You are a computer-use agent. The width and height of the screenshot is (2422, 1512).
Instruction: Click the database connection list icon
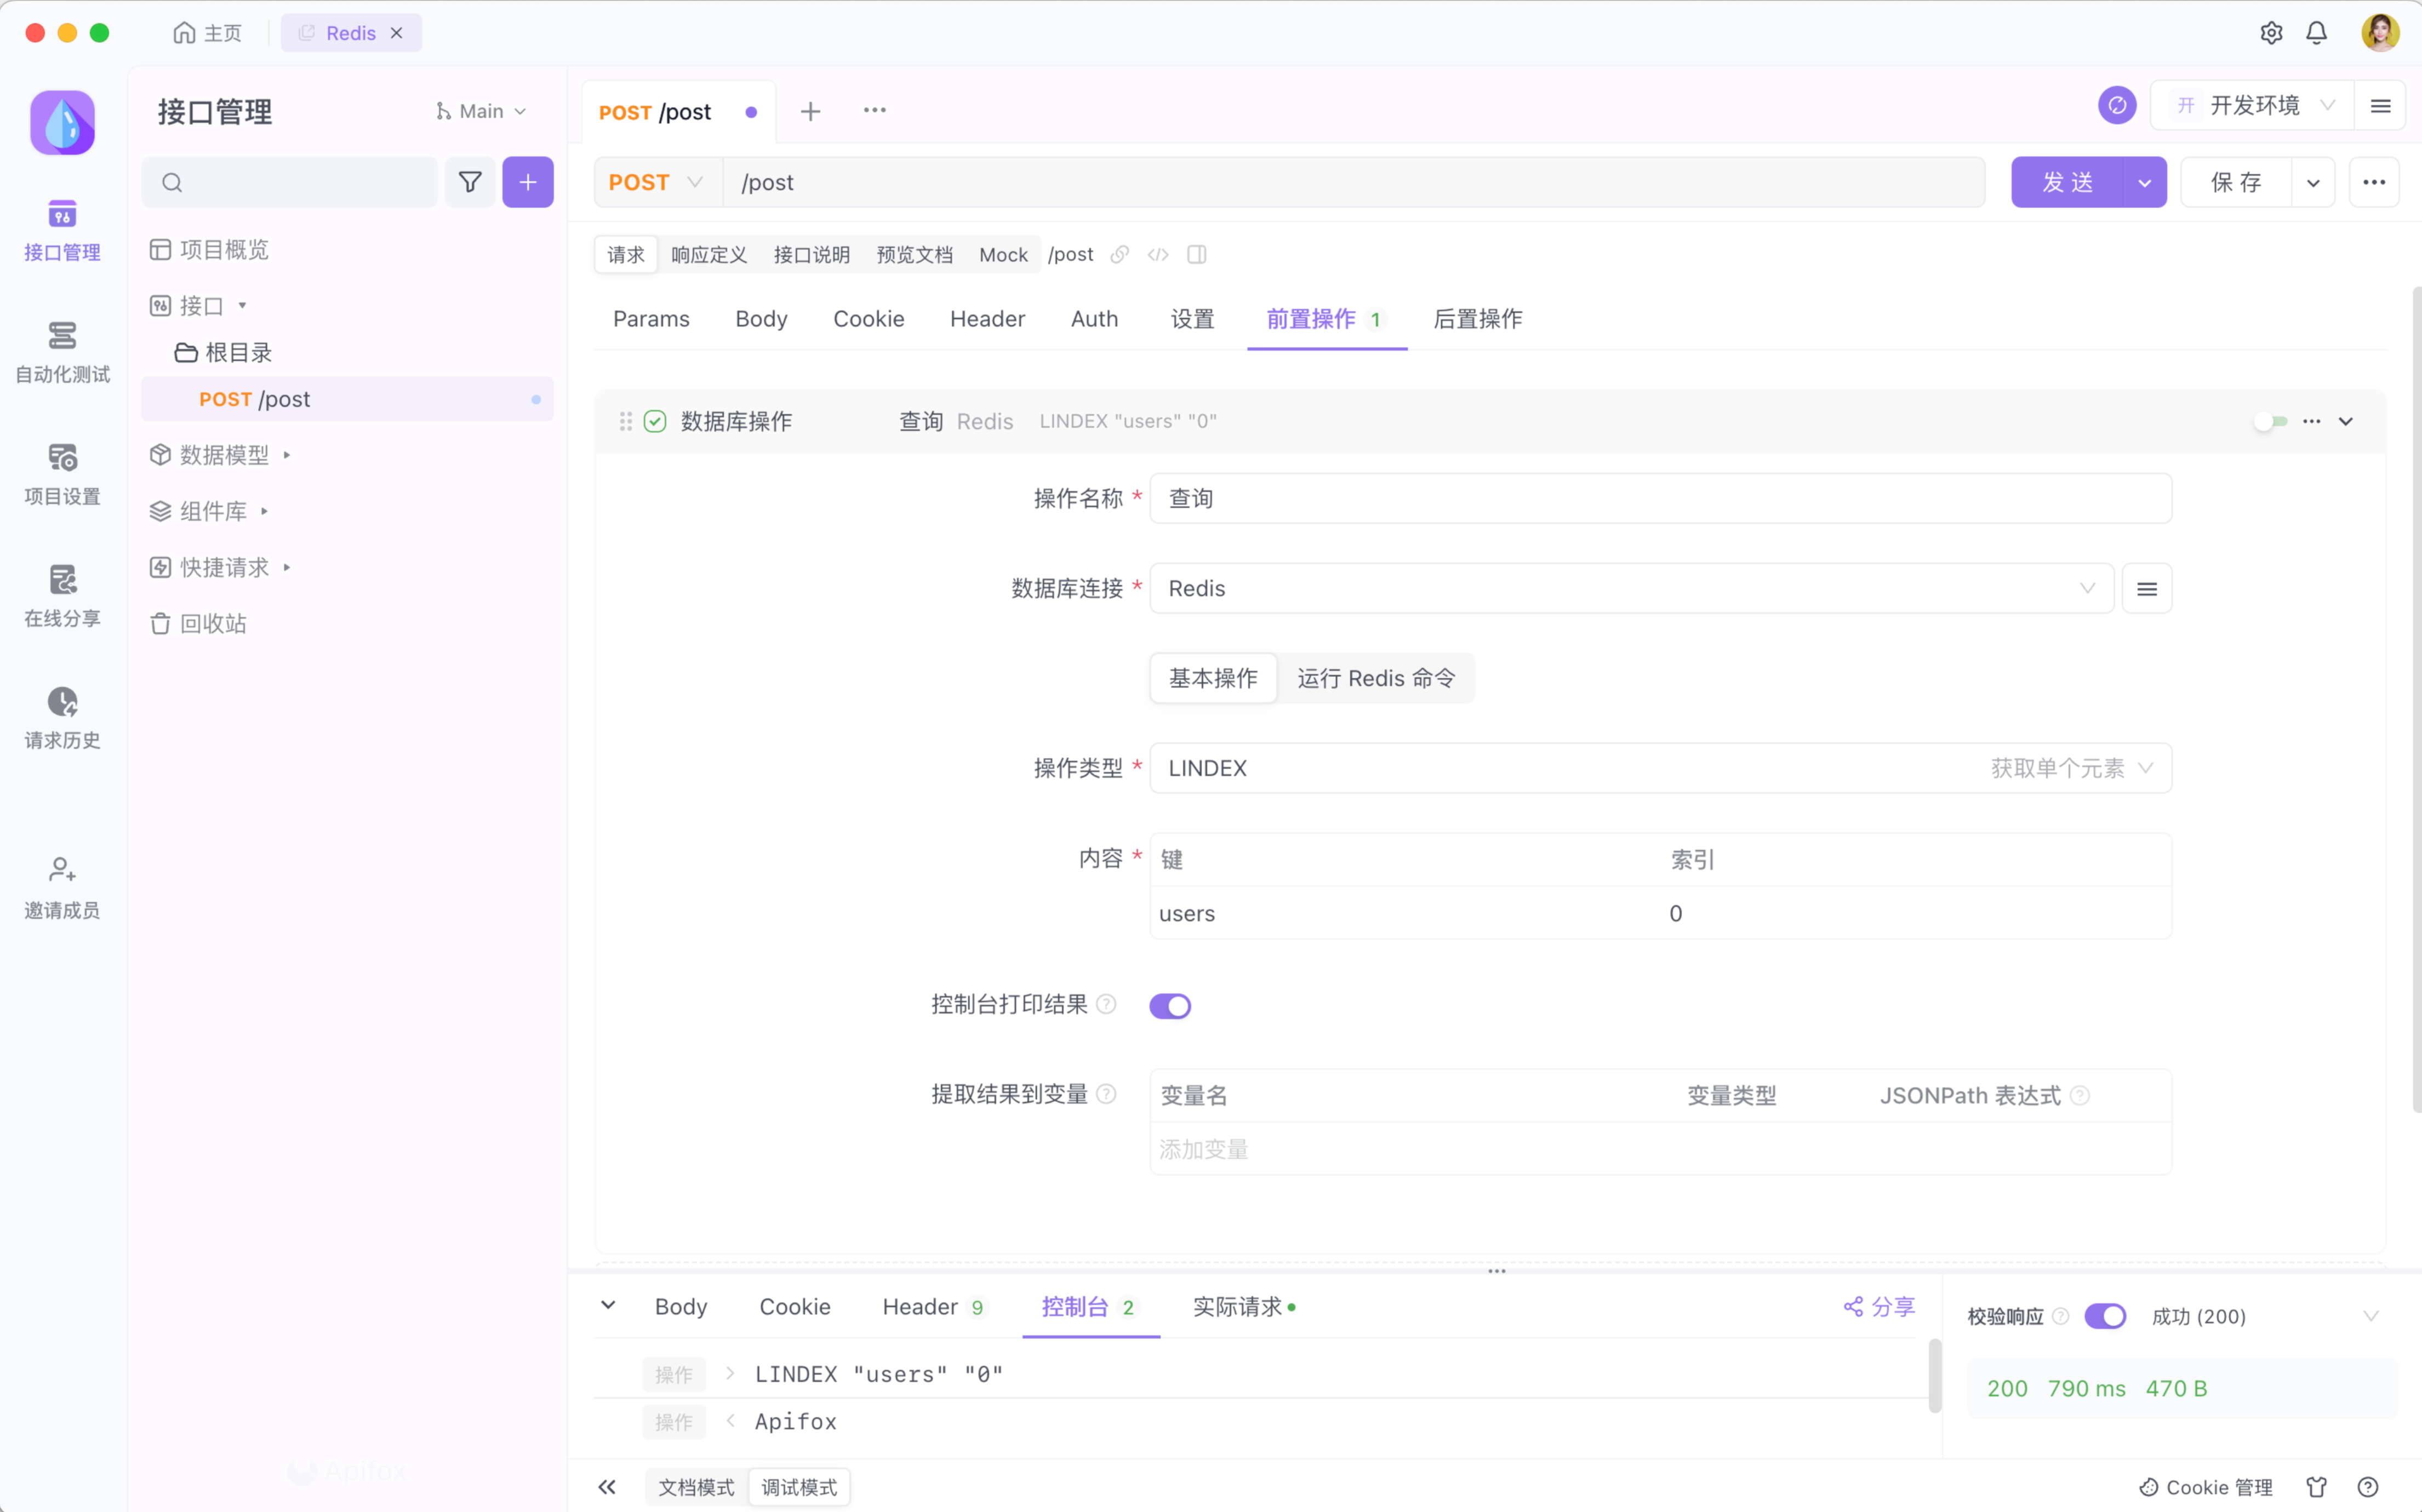pos(2146,589)
